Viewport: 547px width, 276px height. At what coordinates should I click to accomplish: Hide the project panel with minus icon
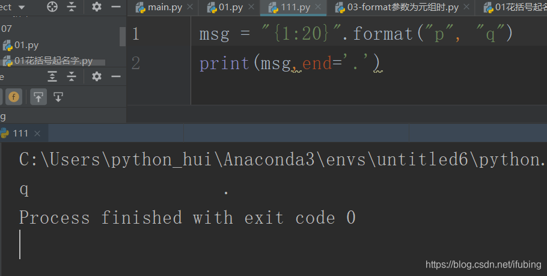point(116,7)
